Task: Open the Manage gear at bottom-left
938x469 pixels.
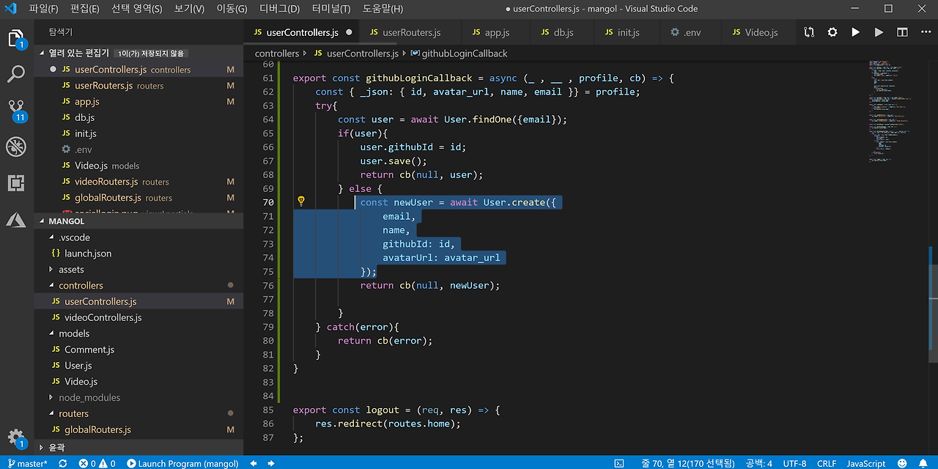Action: [16, 438]
